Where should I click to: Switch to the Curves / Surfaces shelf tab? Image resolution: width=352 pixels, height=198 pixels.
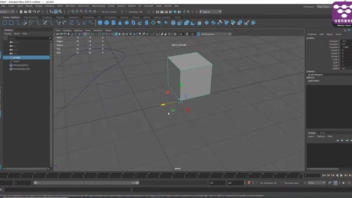(11, 17)
